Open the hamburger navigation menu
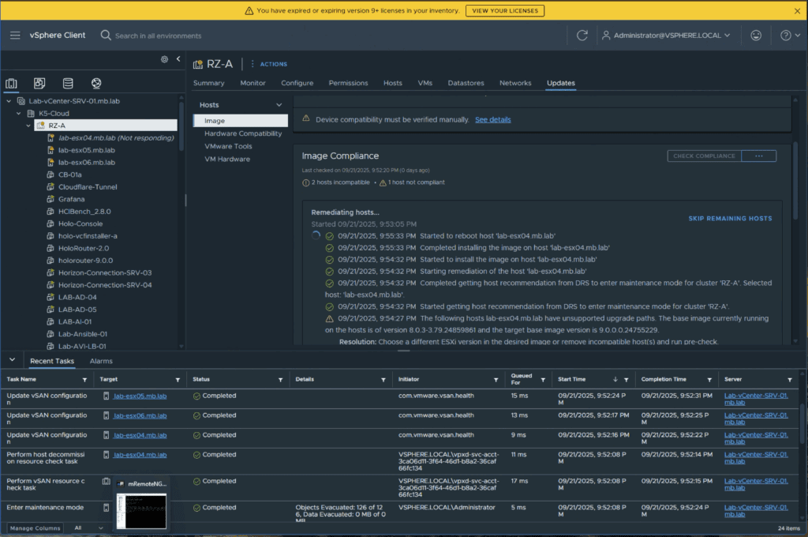Viewport: 808px width, 537px height. (15, 36)
